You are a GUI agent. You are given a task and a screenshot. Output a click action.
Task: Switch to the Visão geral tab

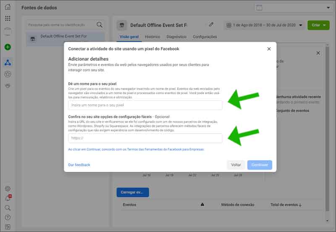click(x=129, y=37)
